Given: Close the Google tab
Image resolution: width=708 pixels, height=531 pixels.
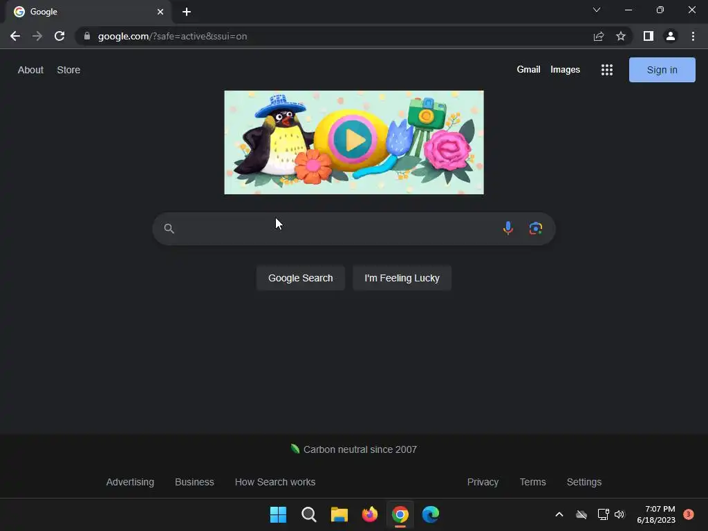Looking at the screenshot, I should pos(160,12).
